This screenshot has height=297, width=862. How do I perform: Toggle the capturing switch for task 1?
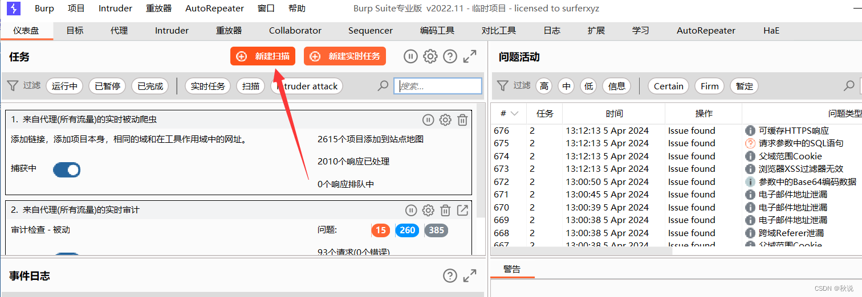pyautogui.click(x=67, y=170)
